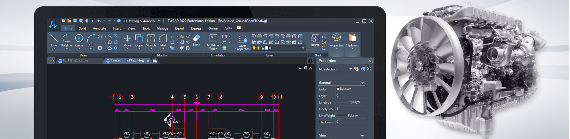The height and width of the screenshot is (139, 570).
Task: Click the Select Objects icon in Properties panel
Action: (x=363, y=69)
